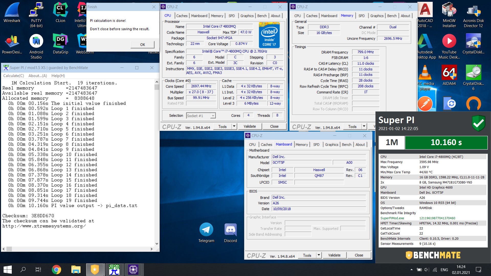
Task: Click OK in the Finish dialog
Action: [142, 44]
